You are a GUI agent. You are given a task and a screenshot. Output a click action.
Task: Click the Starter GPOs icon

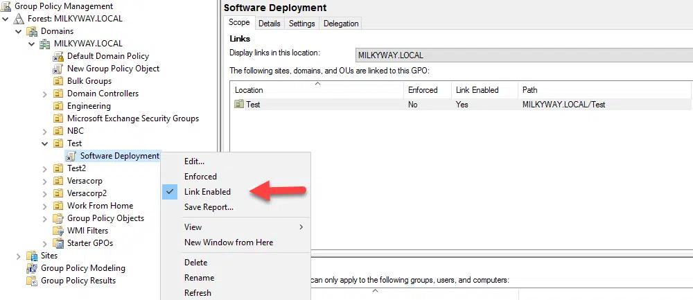[x=58, y=243]
